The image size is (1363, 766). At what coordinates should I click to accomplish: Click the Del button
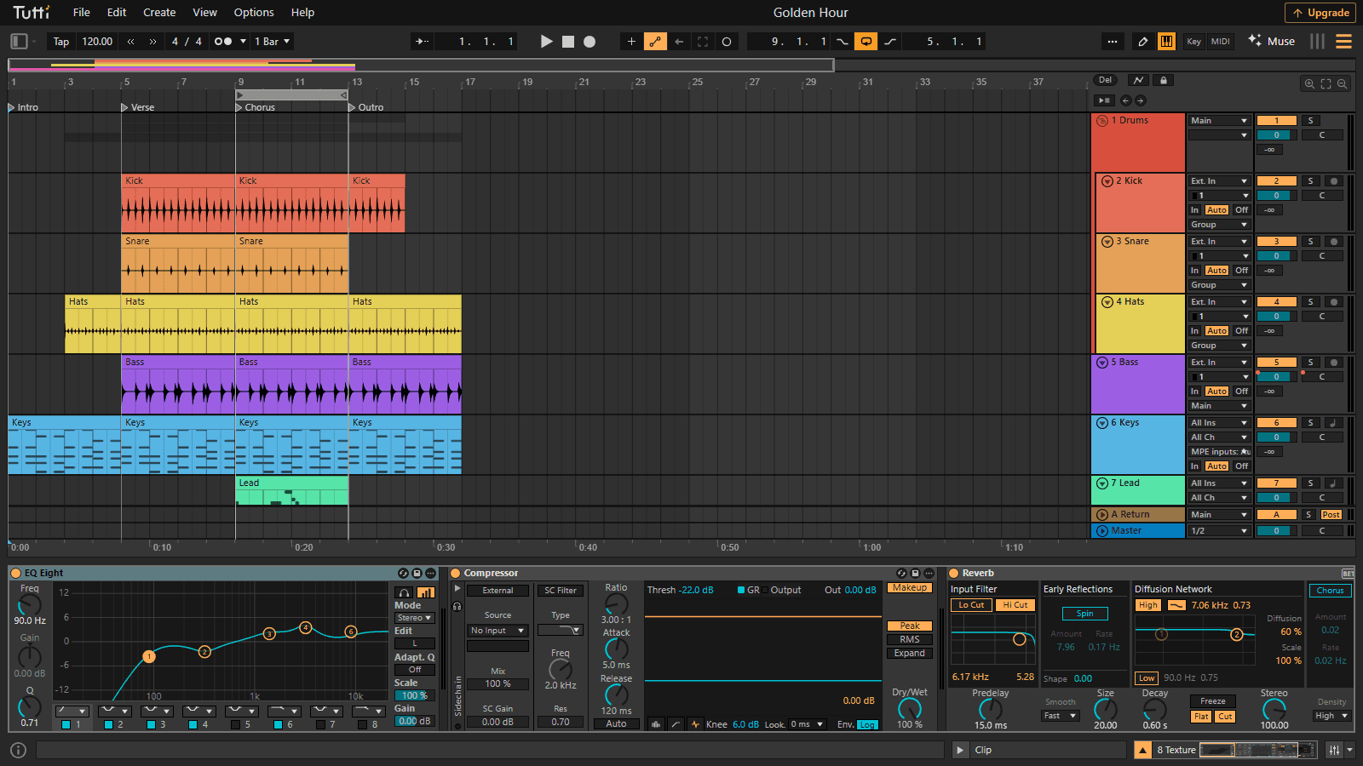[1105, 80]
